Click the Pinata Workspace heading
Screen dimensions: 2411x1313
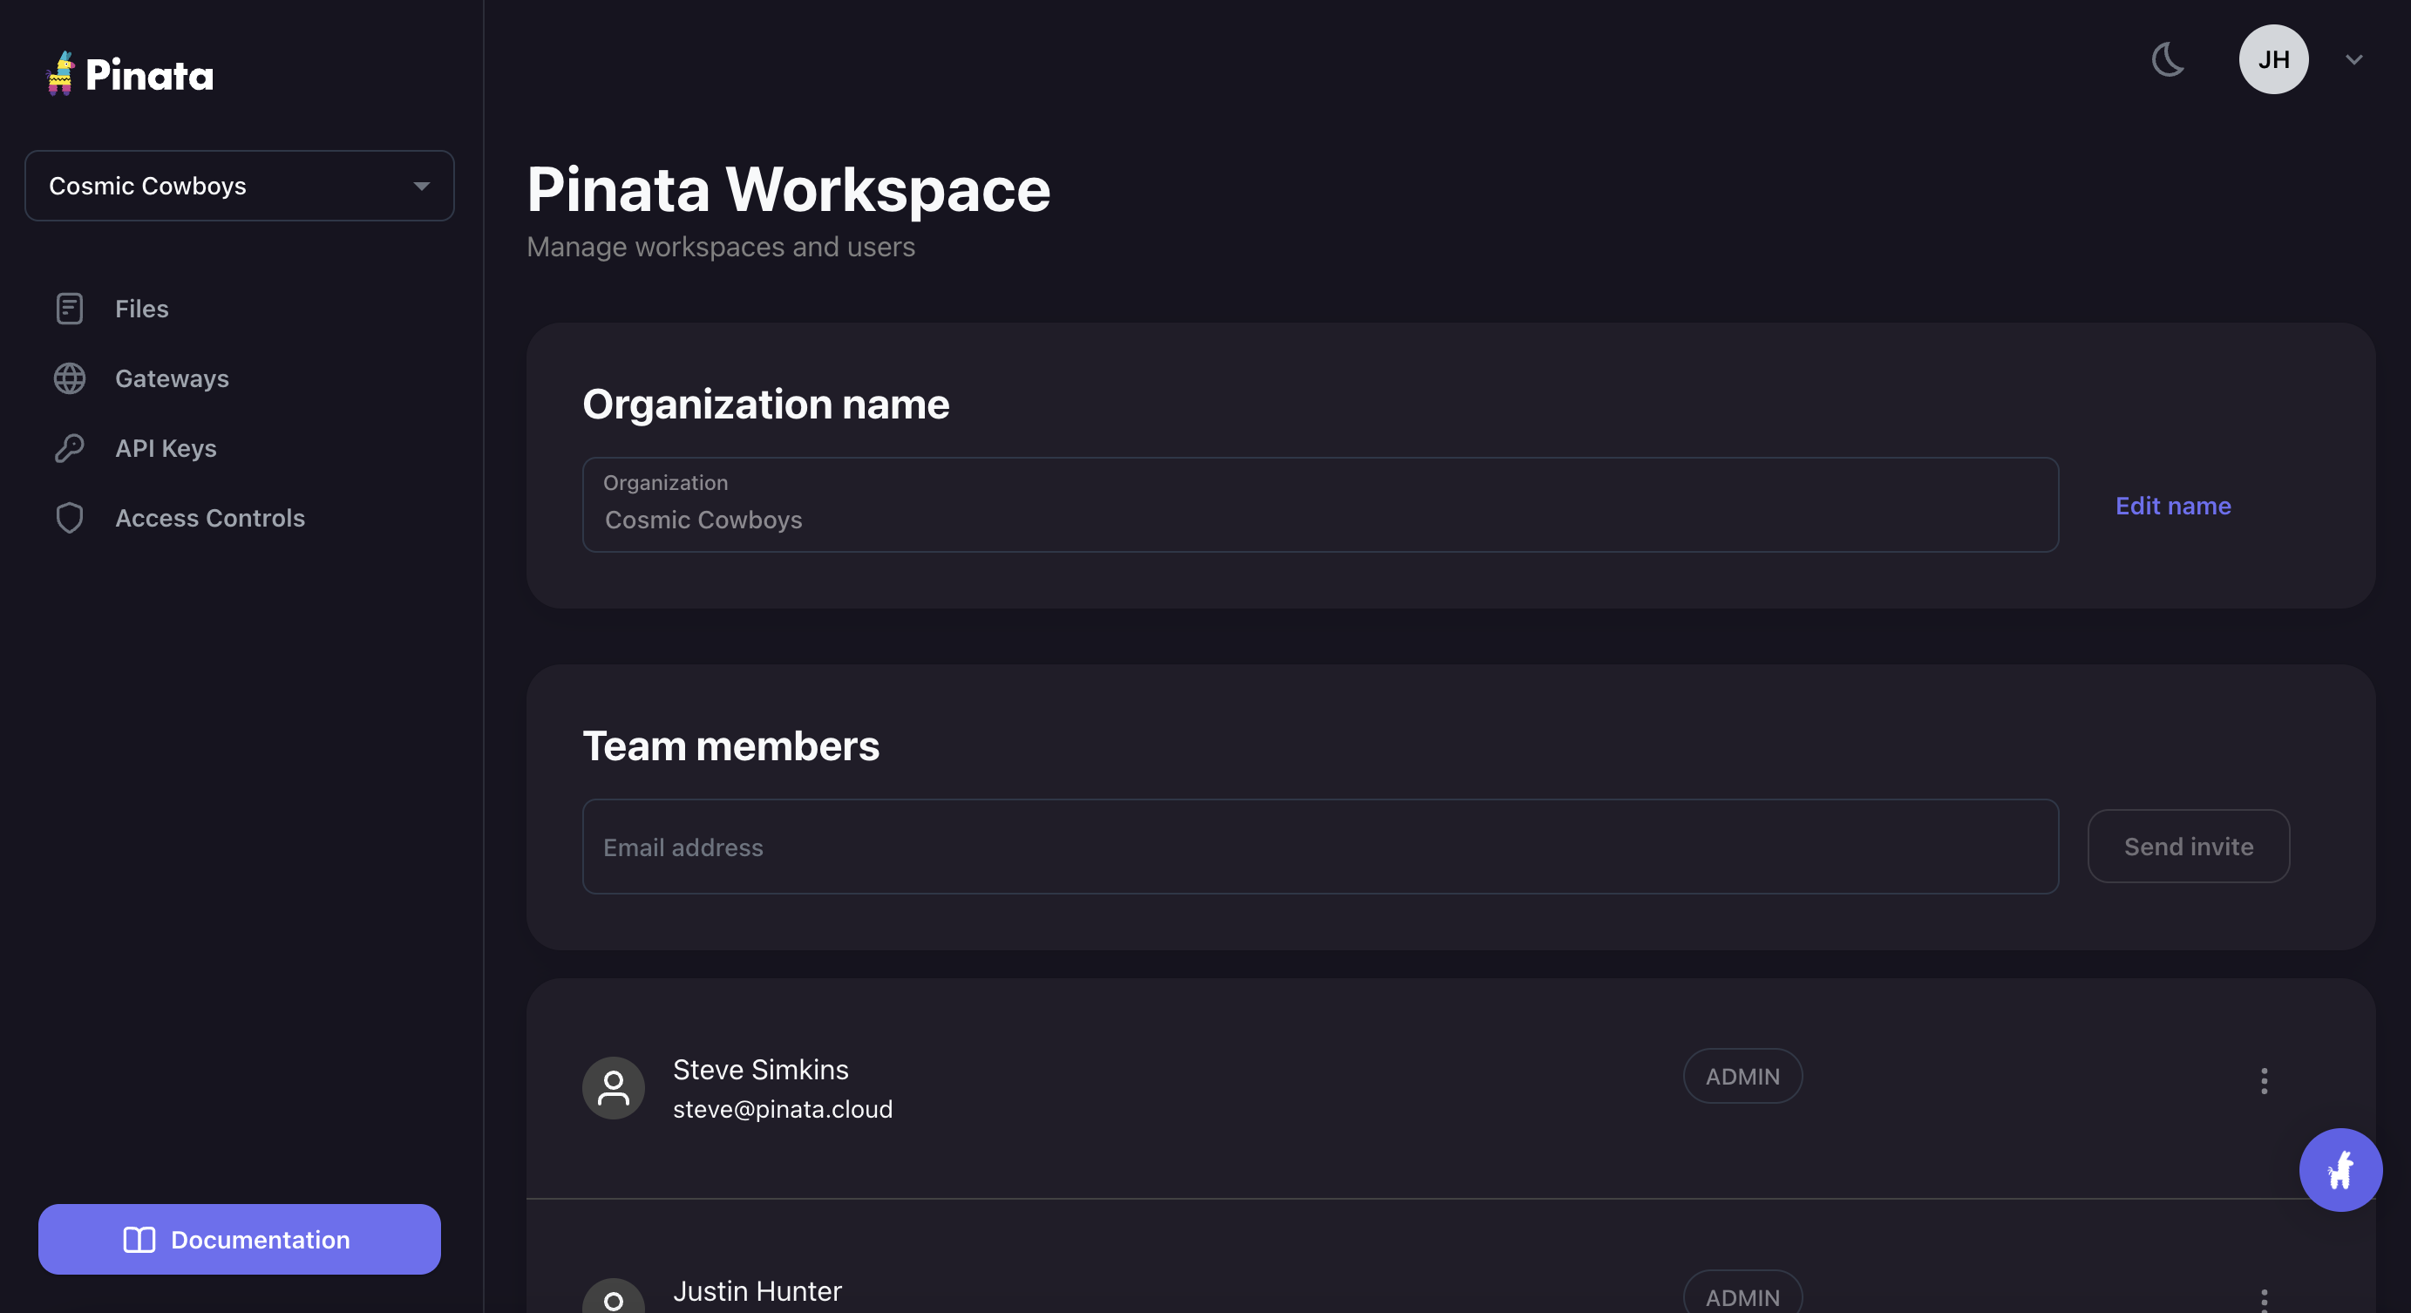788,190
